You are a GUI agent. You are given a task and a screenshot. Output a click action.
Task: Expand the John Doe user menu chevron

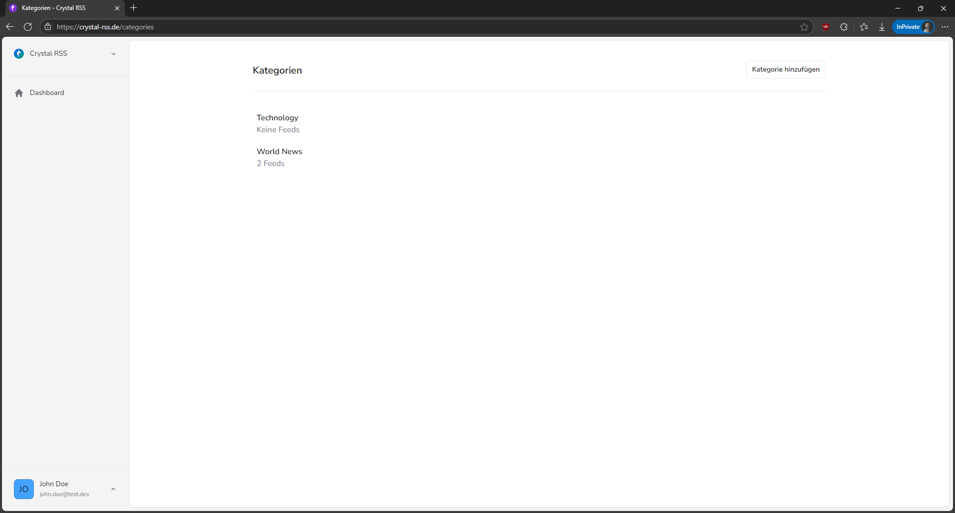(113, 489)
